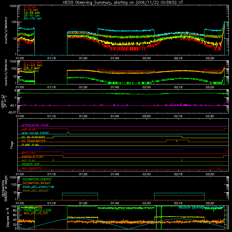The width and height of the screenshot is (232, 232).
Task: Click the A0.1 axis label on GOES plot
Action: coord(13,106)
